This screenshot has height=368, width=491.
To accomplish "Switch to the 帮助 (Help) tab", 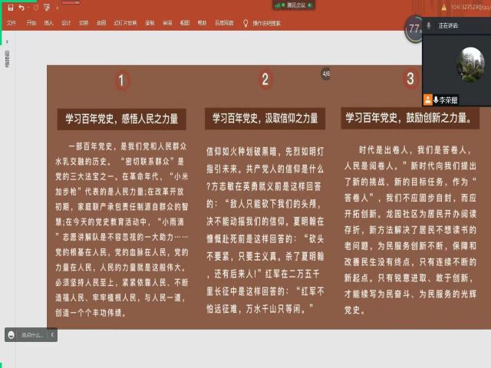I will tap(202, 23).
